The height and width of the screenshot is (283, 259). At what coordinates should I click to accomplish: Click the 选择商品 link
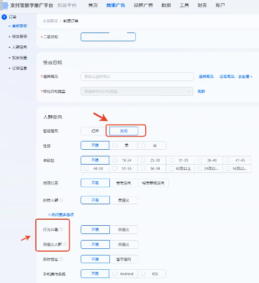click(x=206, y=77)
